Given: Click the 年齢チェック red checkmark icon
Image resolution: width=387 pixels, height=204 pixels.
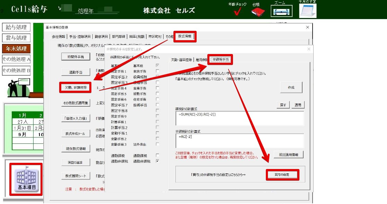Looking at the screenshot, I should (237, 11).
